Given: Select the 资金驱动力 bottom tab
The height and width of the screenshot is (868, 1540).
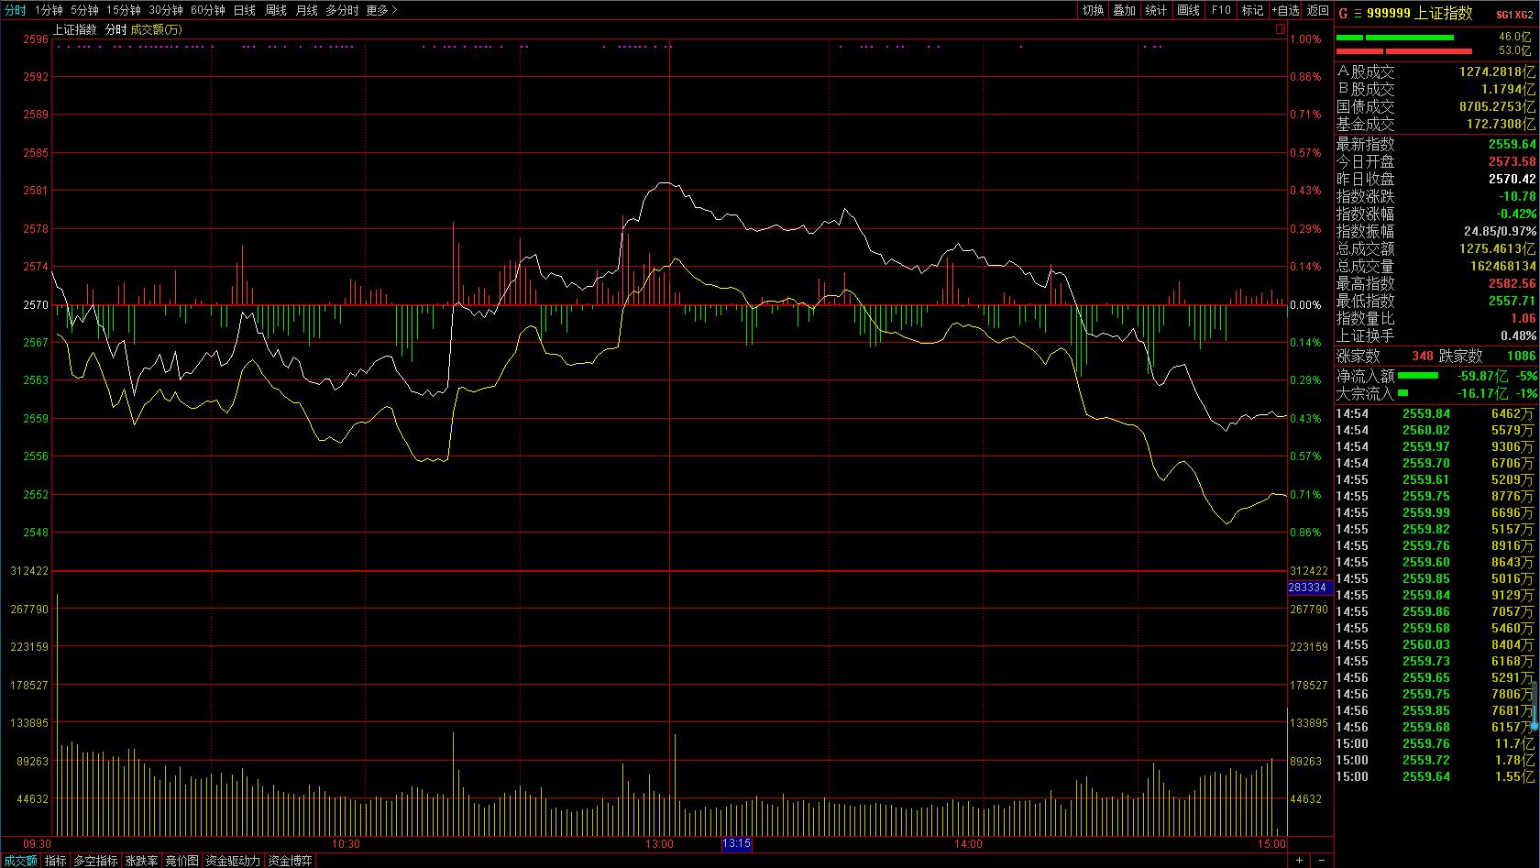Looking at the screenshot, I should pyautogui.click(x=233, y=861).
